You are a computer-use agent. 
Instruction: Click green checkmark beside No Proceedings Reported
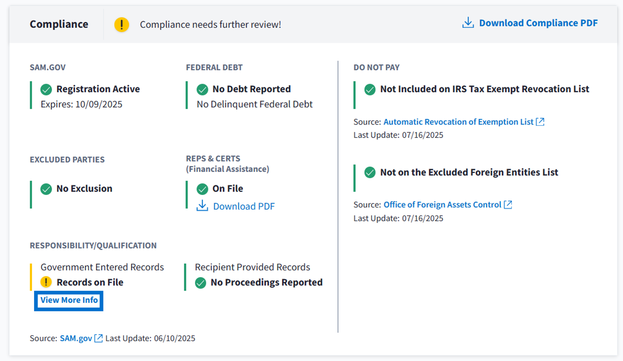(x=200, y=283)
